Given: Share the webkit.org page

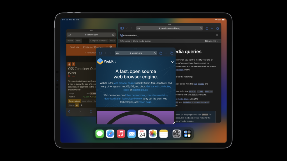Looking at the screenshot, I should tap(161, 53).
